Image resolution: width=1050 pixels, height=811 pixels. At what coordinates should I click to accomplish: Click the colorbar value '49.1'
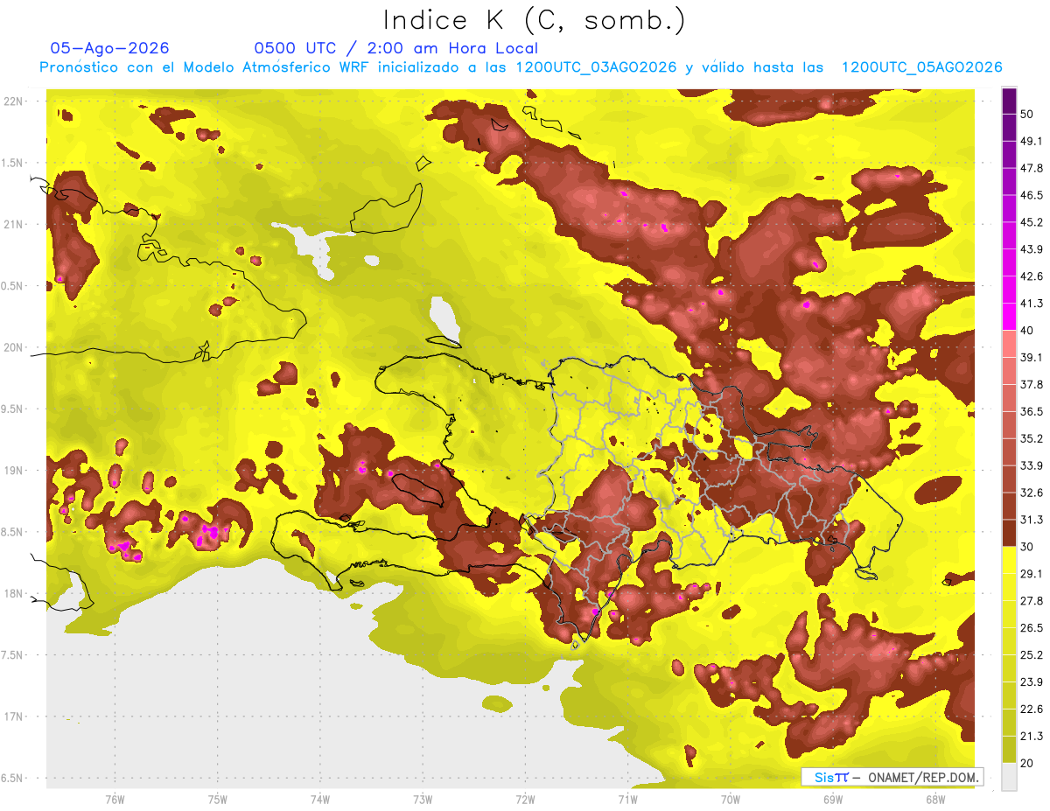coord(1031,141)
